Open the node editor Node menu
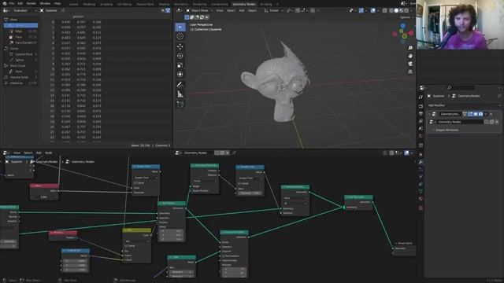Screen dimensions: 504x283 pyautogui.click(x=49, y=153)
